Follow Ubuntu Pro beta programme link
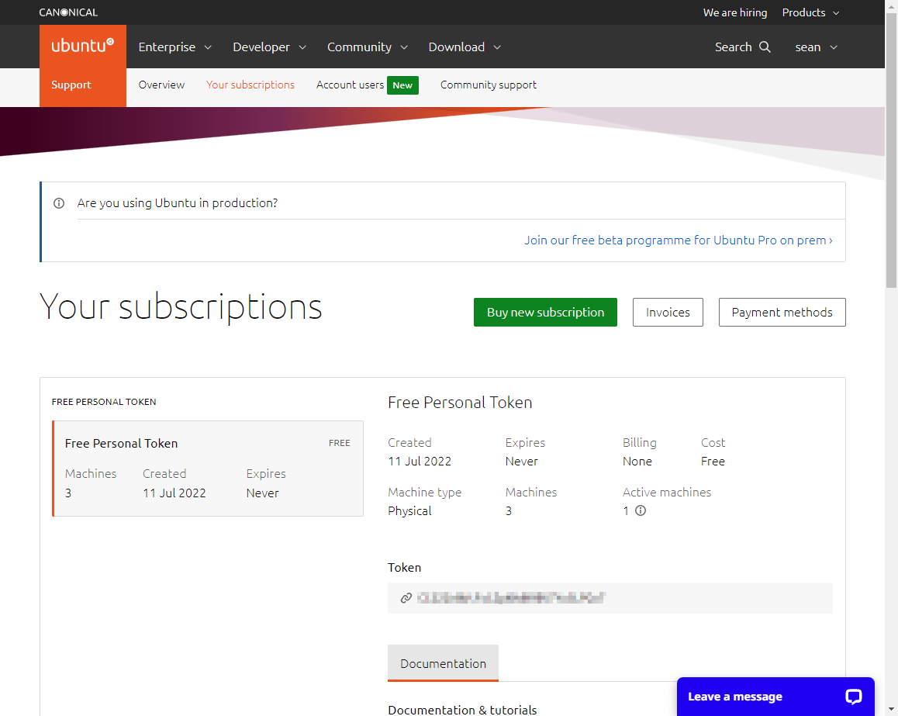This screenshot has width=898, height=716. pos(678,240)
